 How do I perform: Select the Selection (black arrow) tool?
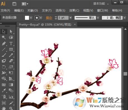[x=4, y=31]
